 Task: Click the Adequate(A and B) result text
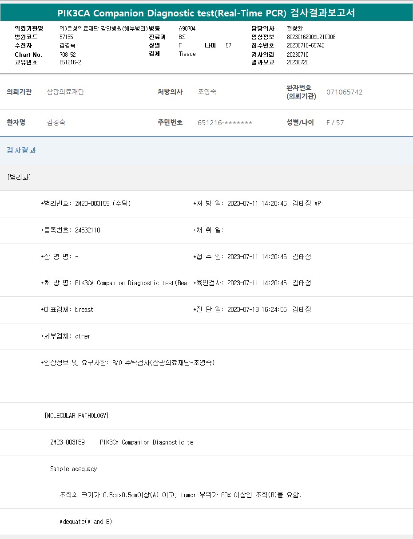(x=86, y=522)
